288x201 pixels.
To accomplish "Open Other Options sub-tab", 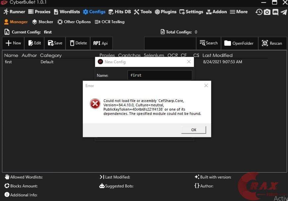I will pyautogui.click(x=74, y=22).
